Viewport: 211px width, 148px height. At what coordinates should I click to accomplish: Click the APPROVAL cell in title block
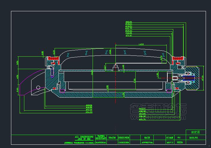click(x=147, y=142)
